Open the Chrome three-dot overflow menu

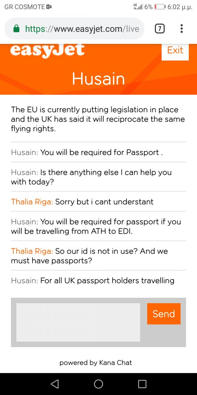(182, 29)
